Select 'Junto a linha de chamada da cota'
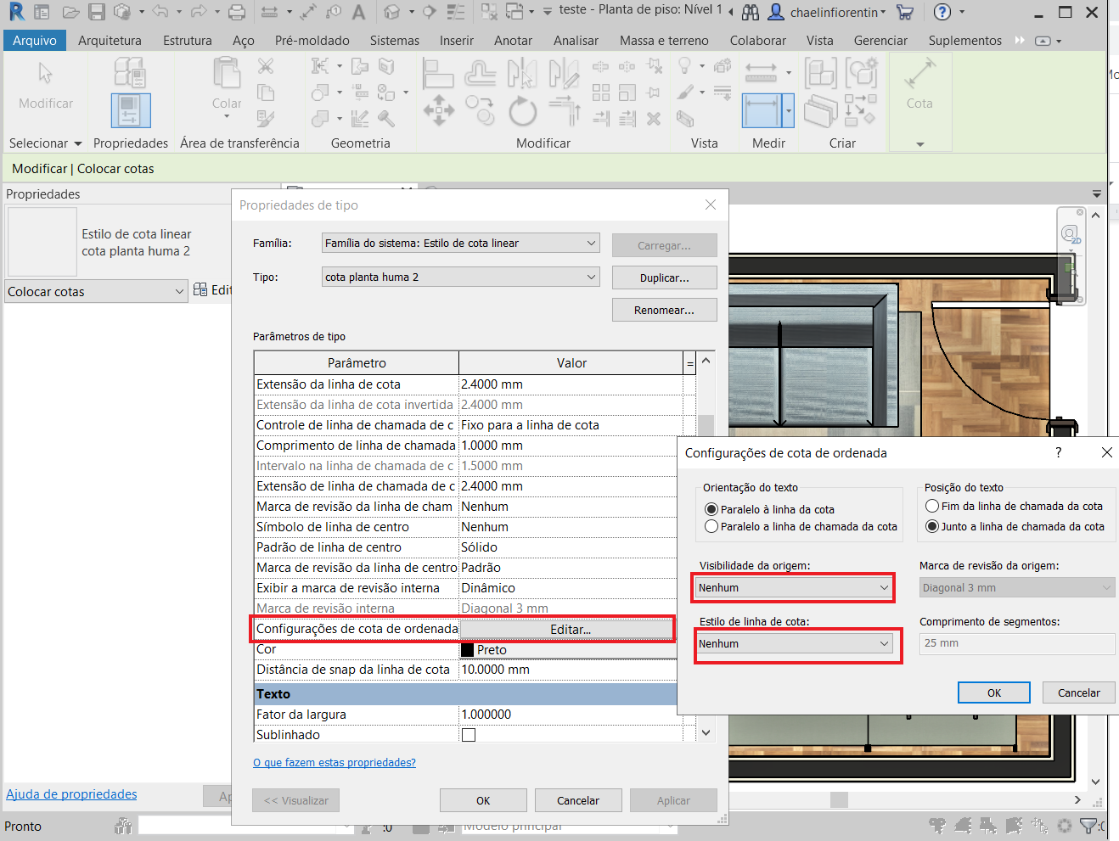1119x841 pixels. pyautogui.click(x=932, y=526)
